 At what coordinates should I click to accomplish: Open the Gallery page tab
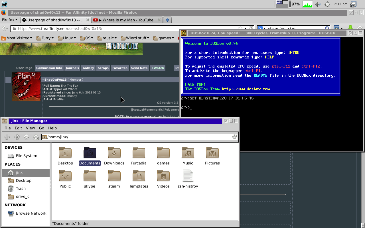[x=88, y=68]
